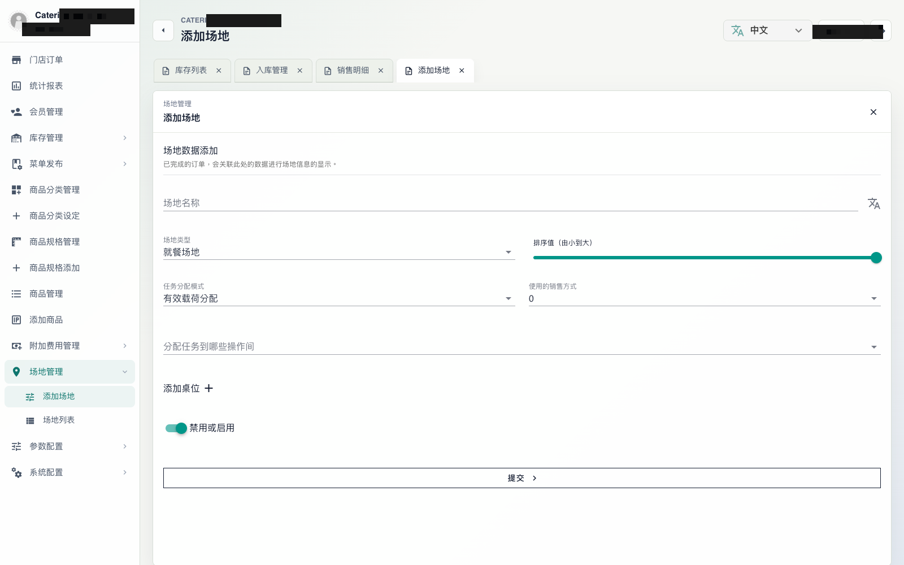Open 添加场地 sidebar submenu item

pyautogui.click(x=69, y=397)
